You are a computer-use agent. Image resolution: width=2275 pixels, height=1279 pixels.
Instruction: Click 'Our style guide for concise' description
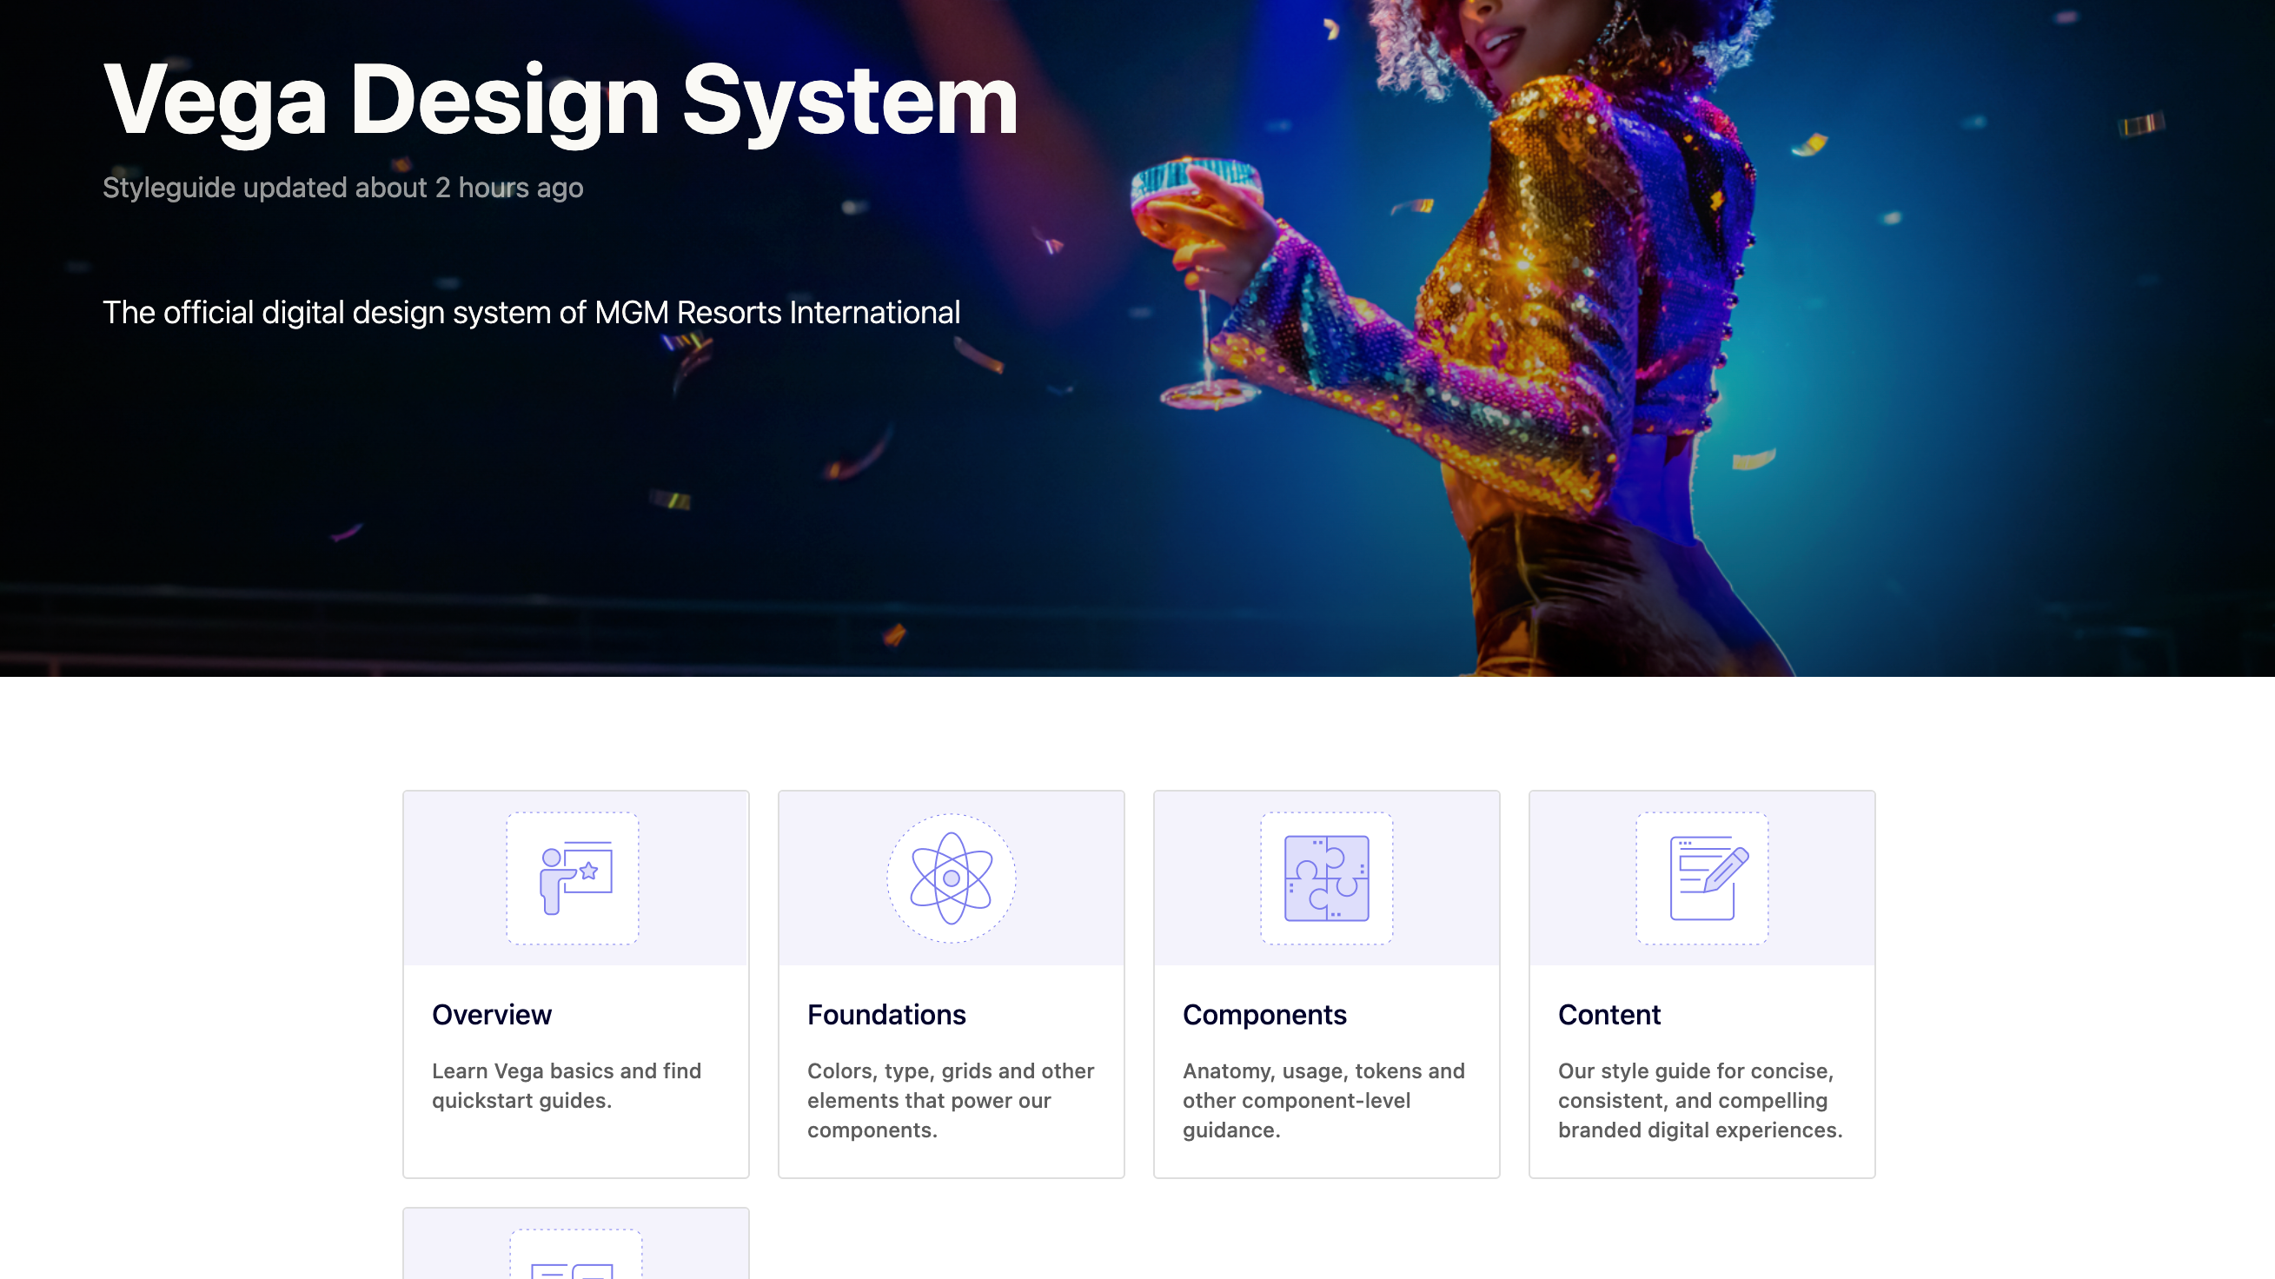tap(1699, 1101)
